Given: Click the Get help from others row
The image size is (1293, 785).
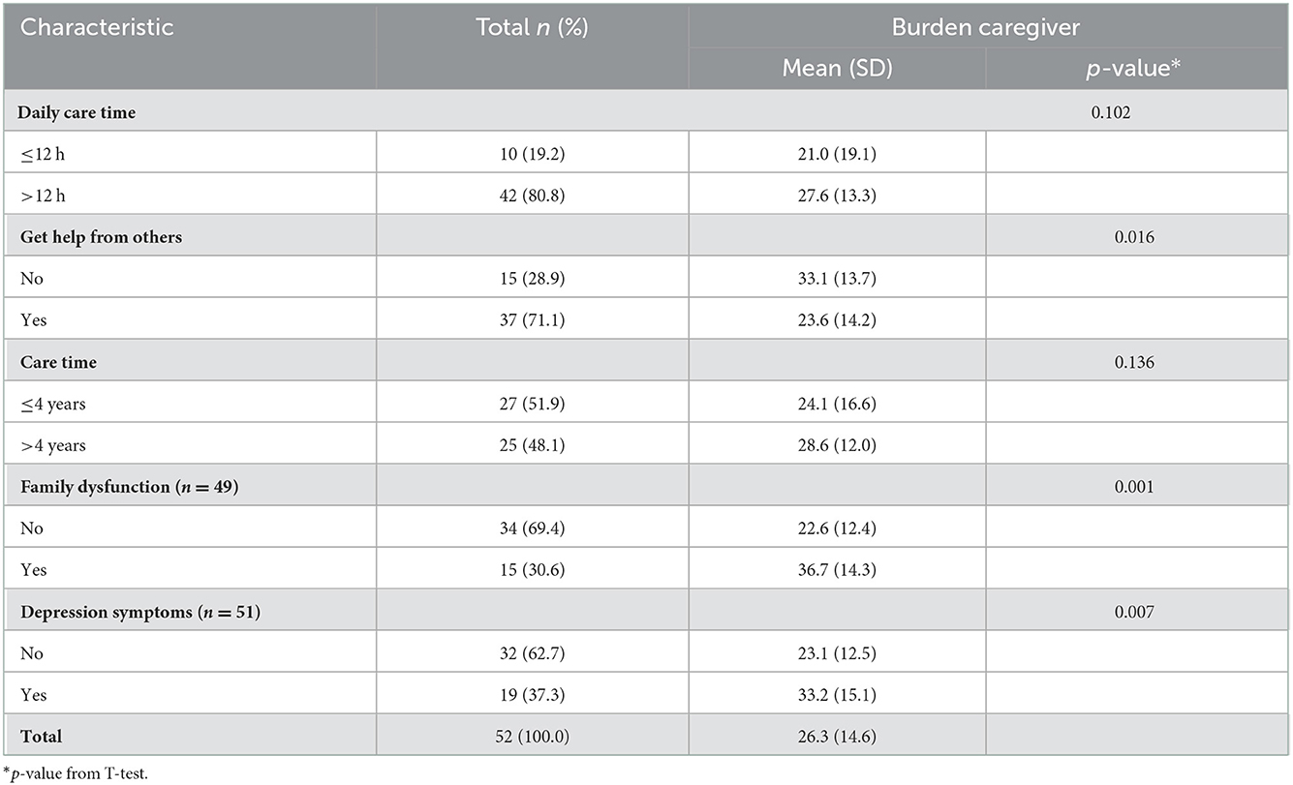Looking at the screenshot, I should click(x=646, y=236).
